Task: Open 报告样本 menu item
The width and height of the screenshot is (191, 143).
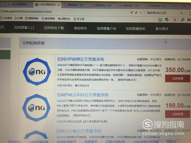Action: (x=80, y=28)
